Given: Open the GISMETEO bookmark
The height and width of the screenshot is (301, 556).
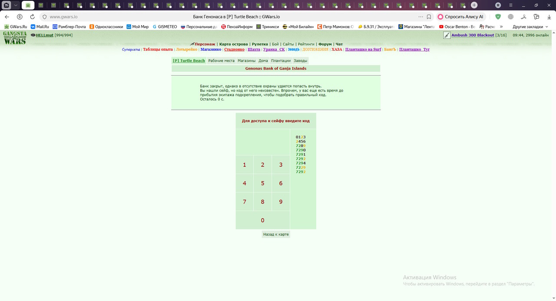Looking at the screenshot, I should pyautogui.click(x=165, y=26).
